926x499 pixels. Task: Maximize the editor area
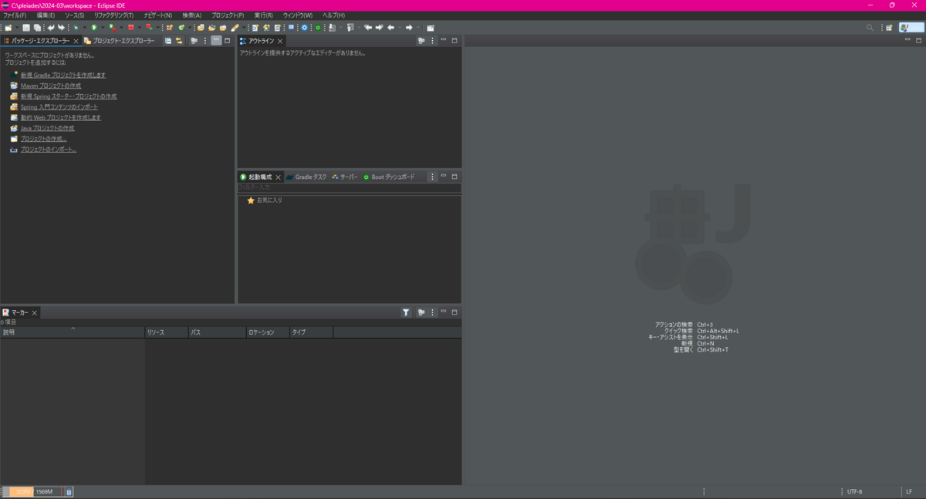[918, 40]
